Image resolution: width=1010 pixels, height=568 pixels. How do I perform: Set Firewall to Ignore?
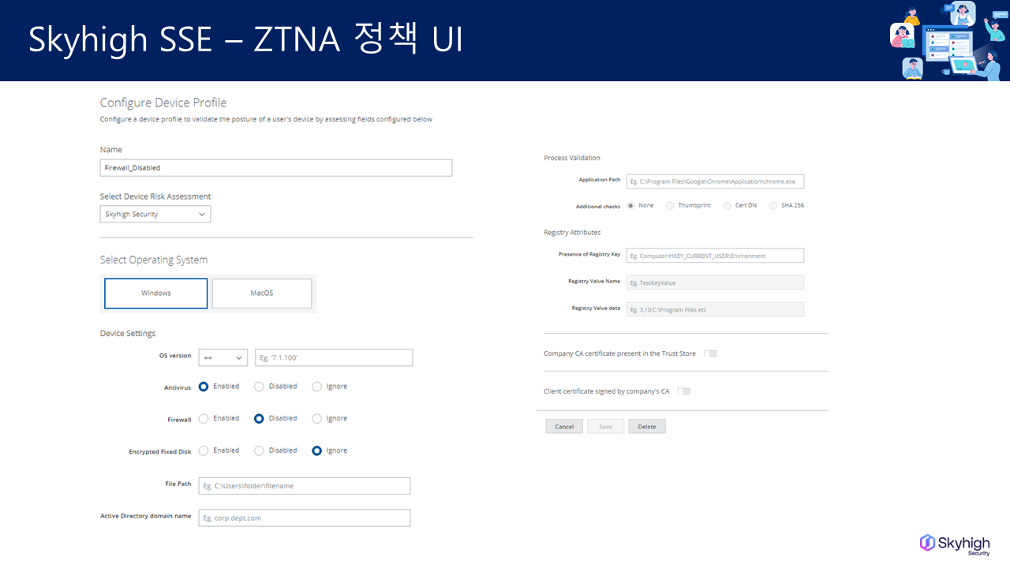[x=317, y=419]
